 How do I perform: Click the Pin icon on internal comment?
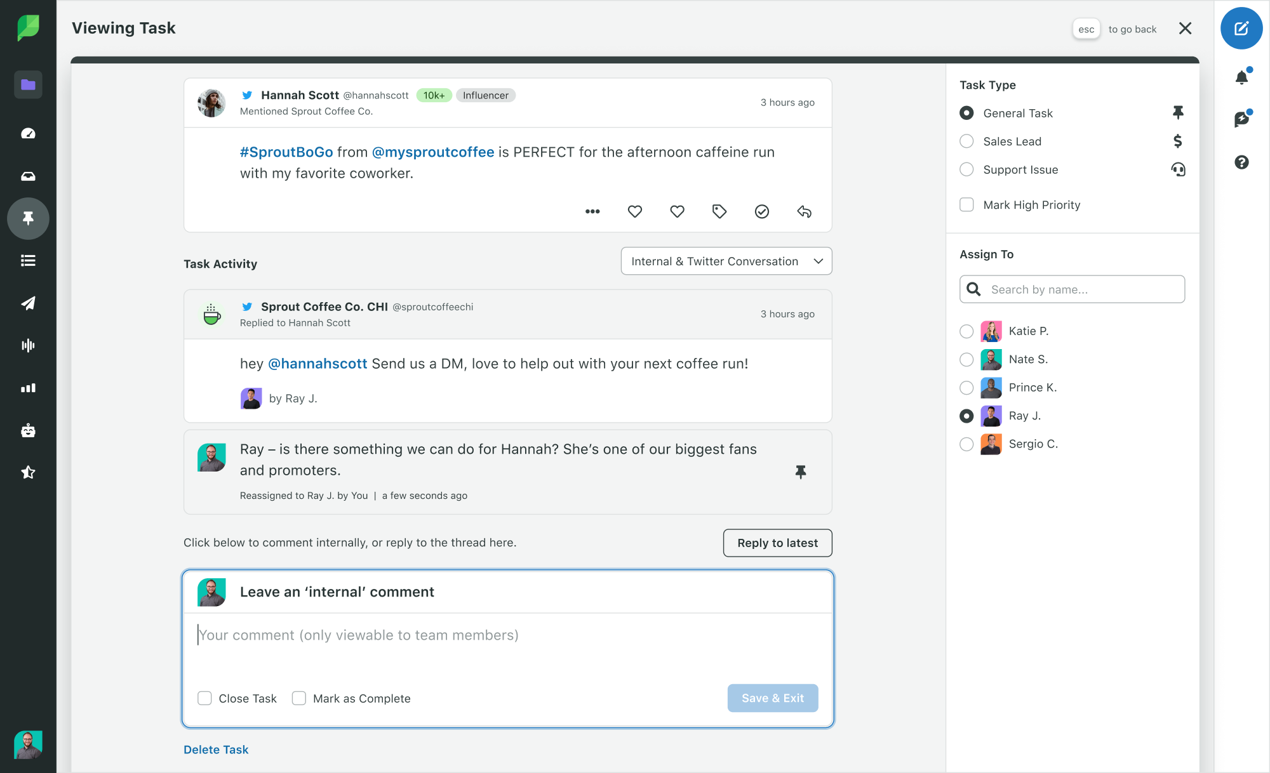click(801, 472)
